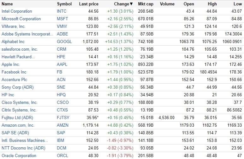Sort by the Symbol column header
The image size is (244, 159).
[64, 4]
